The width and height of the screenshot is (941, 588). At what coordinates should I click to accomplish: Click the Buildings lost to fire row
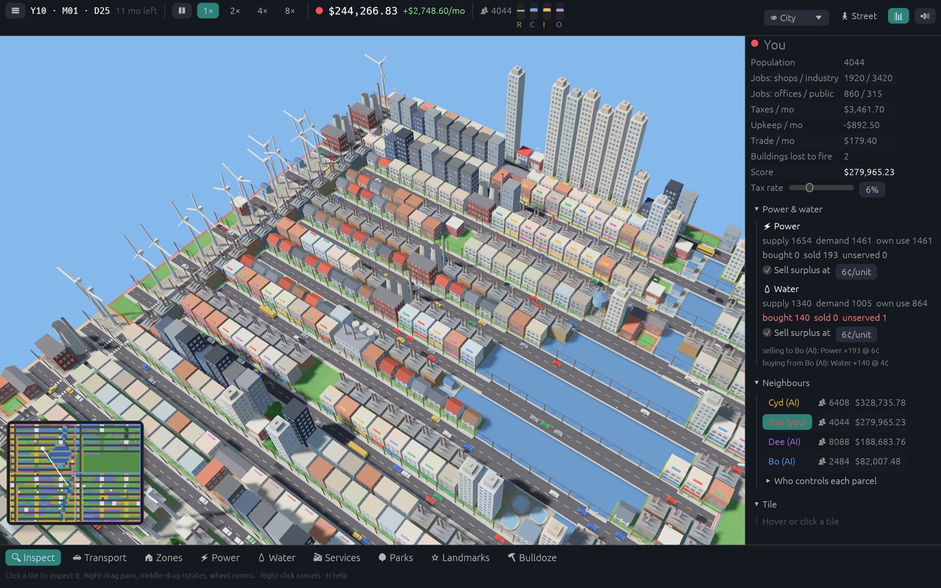(x=822, y=156)
